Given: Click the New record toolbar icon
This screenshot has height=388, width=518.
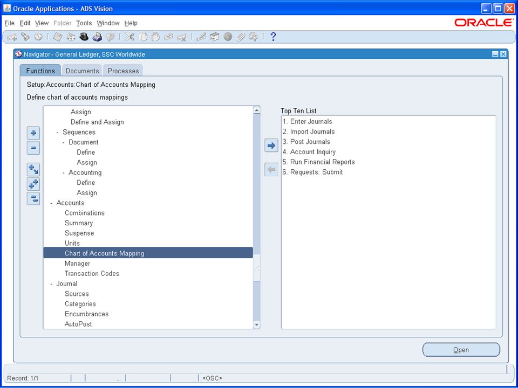Looking at the screenshot, I should coord(12,37).
